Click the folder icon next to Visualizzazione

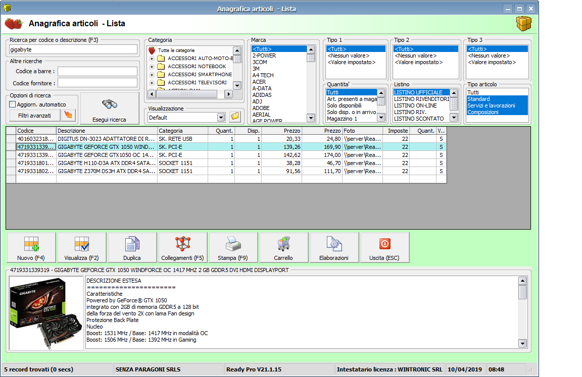[235, 117]
